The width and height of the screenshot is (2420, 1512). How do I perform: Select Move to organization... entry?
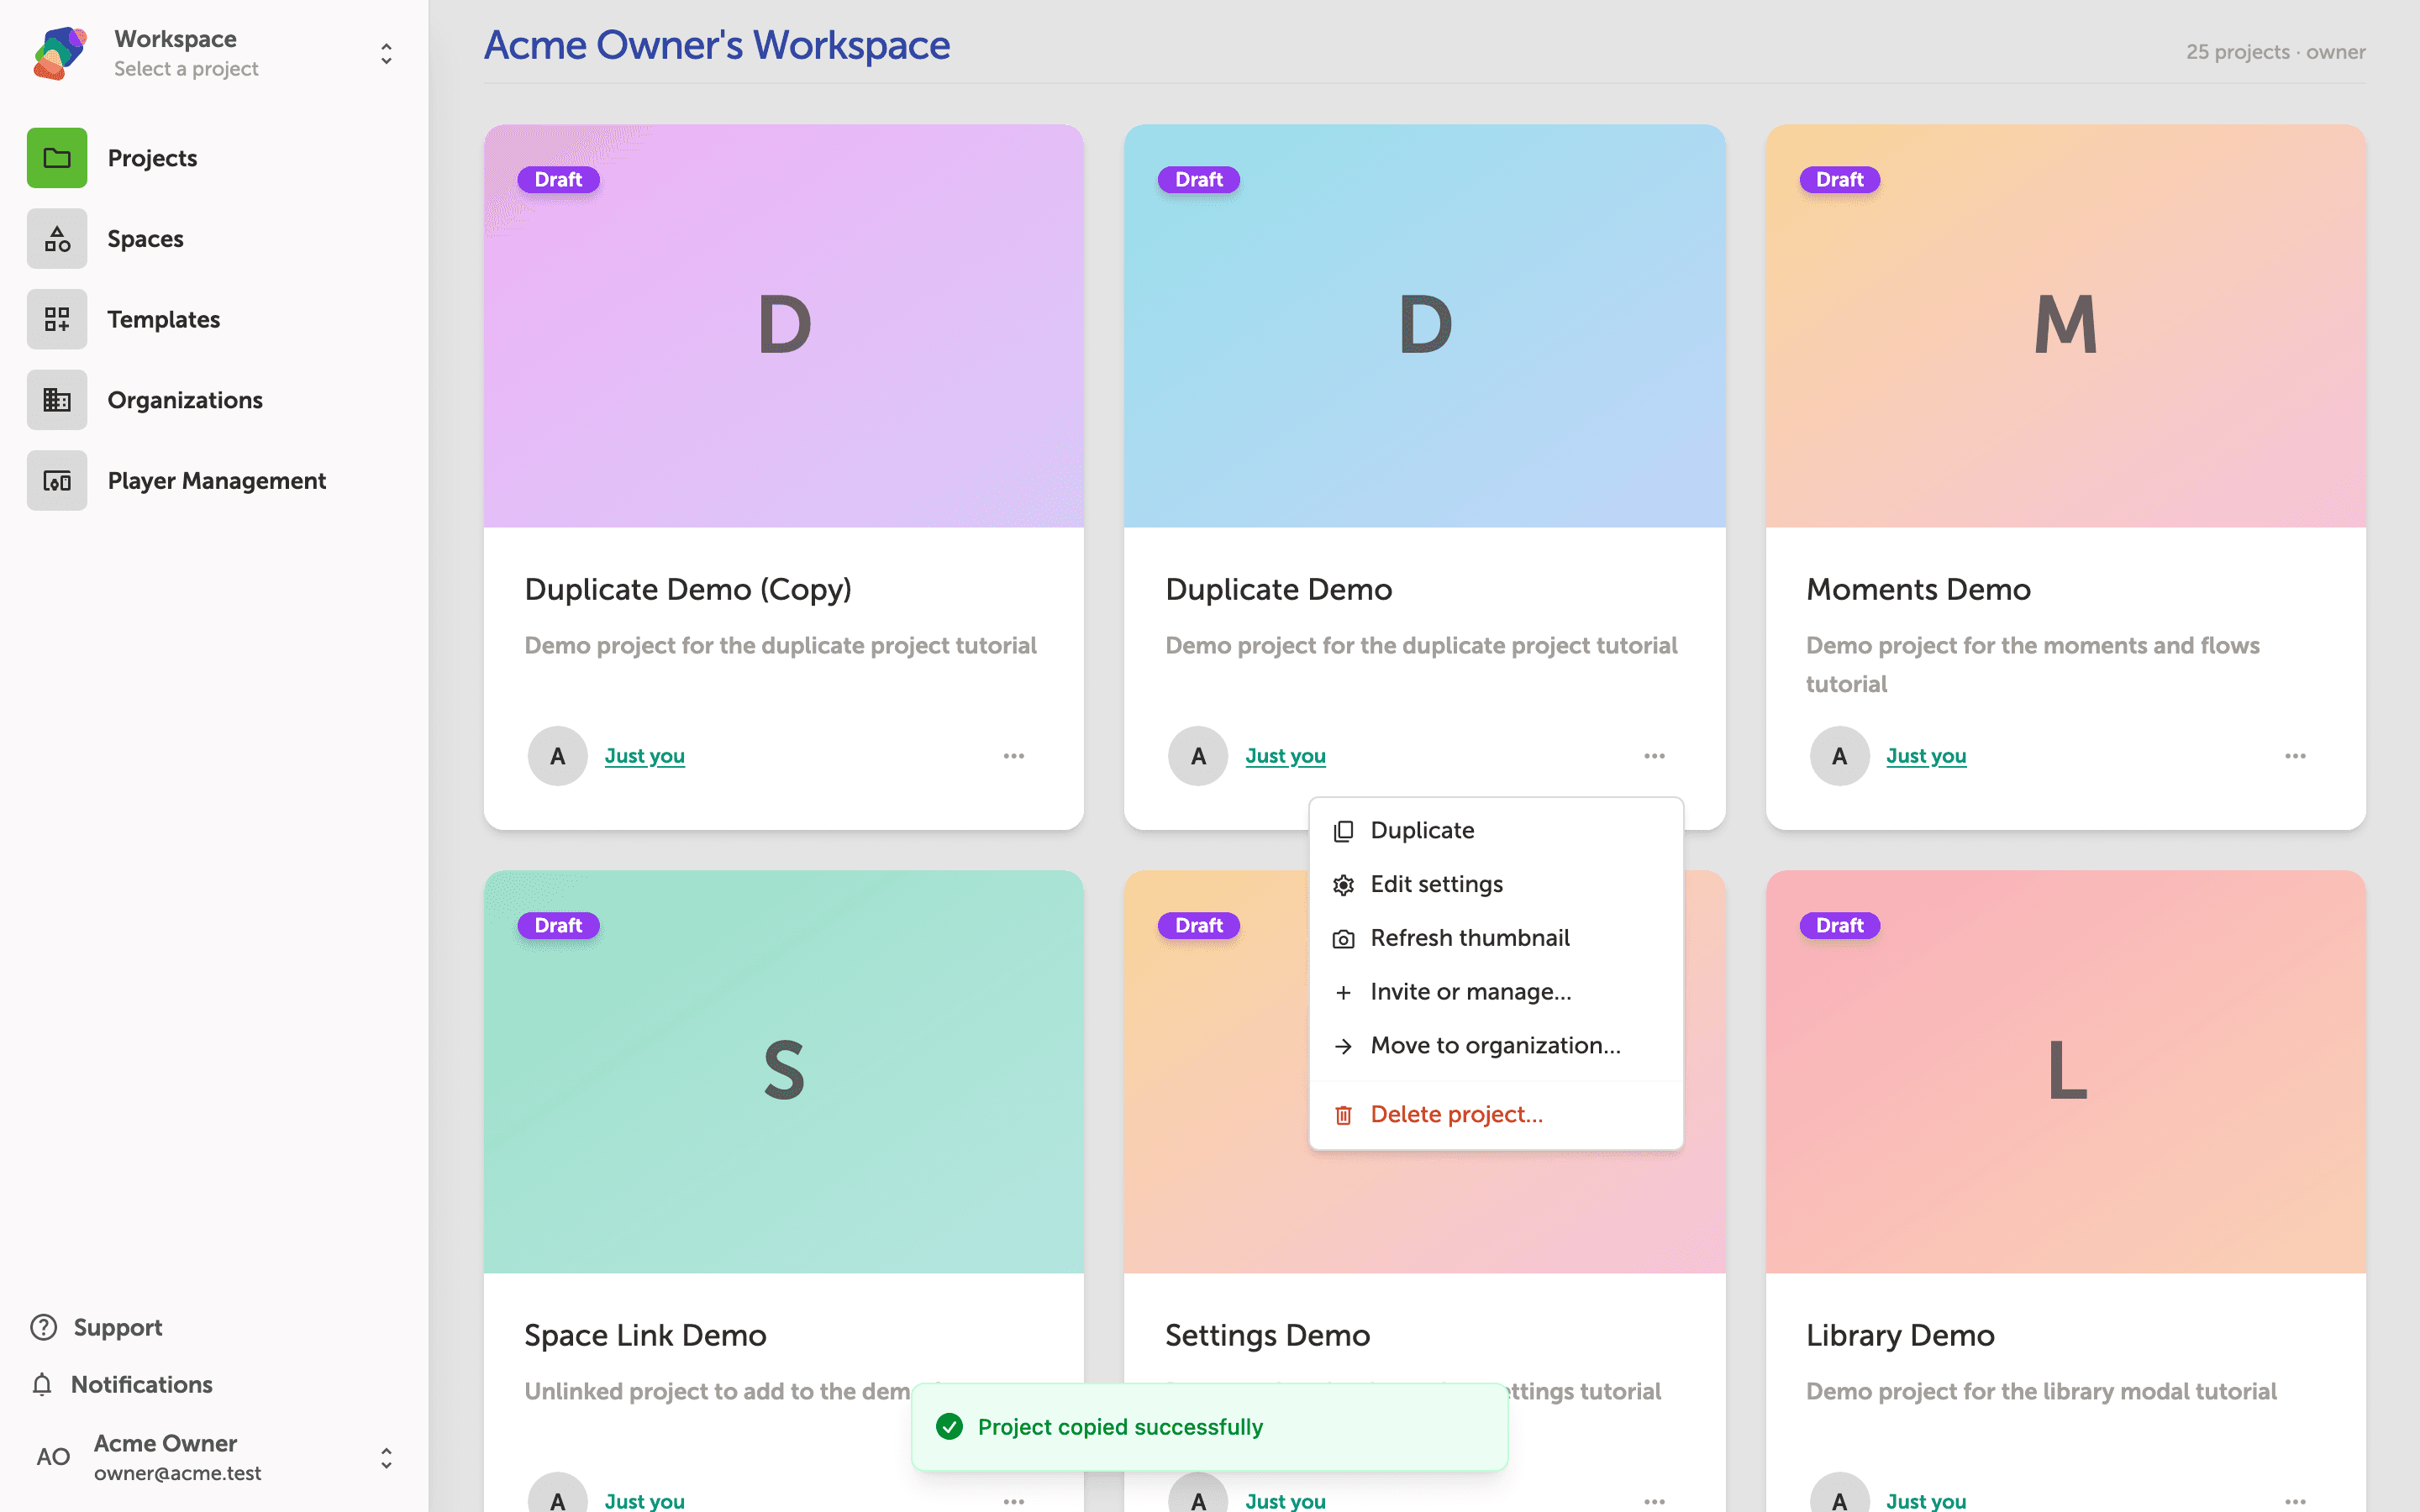pos(1496,1046)
